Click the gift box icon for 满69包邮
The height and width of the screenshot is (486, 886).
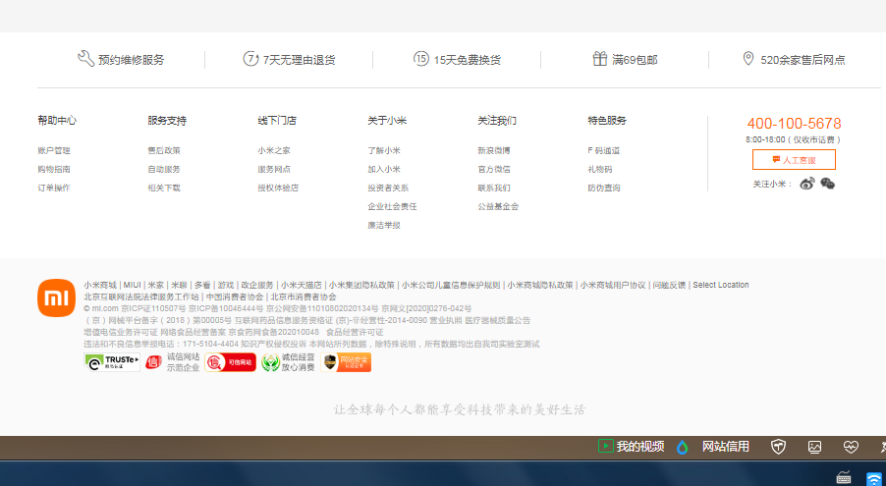pyautogui.click(x=599, y=58)
